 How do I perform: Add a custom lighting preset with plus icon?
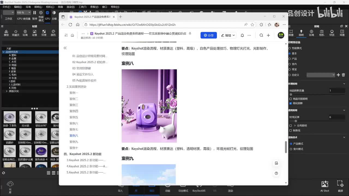pos(338,75)
